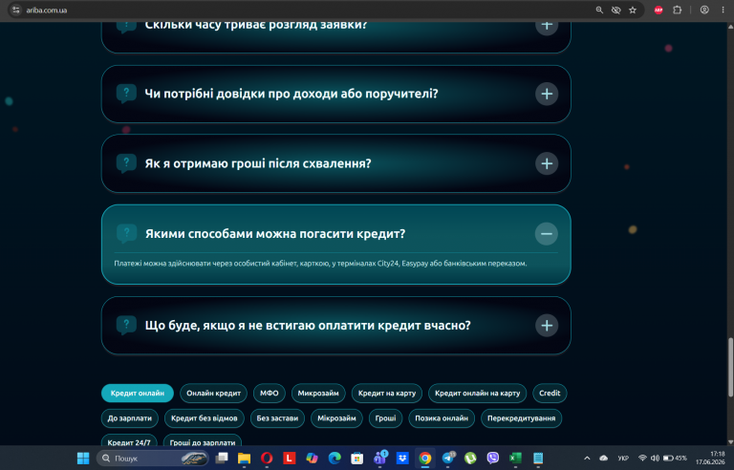
Task: Open the 'Без застави' tag
Action: [277, 418]
